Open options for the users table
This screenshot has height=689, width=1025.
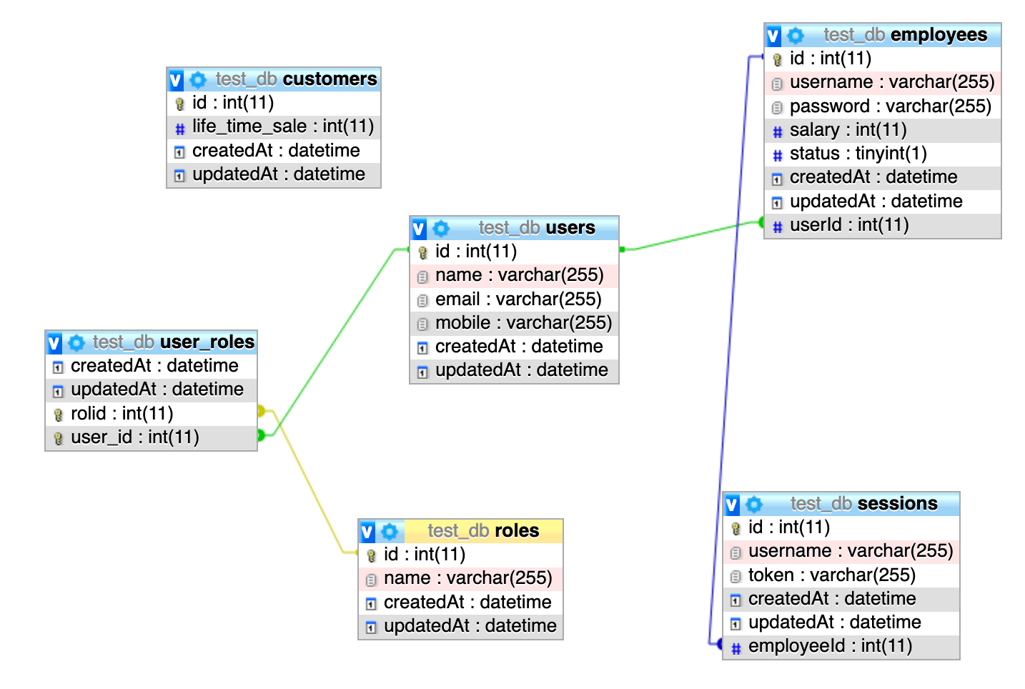441,228
